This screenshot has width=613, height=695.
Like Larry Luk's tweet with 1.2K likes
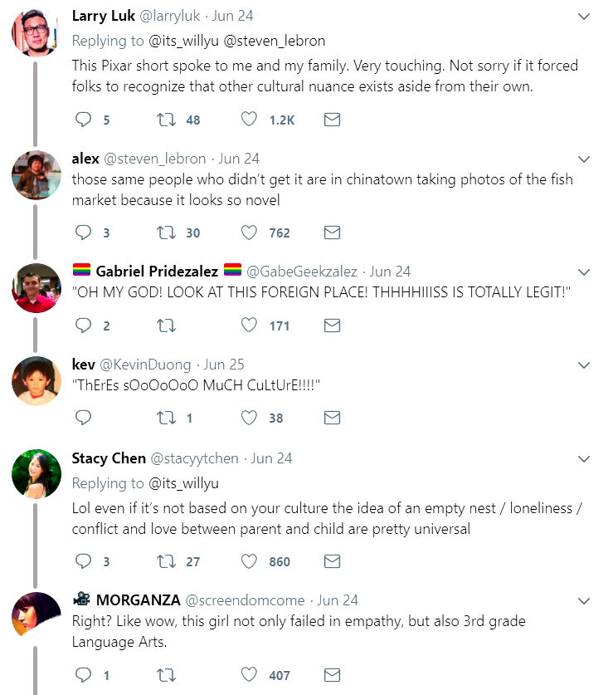[249, 120]
